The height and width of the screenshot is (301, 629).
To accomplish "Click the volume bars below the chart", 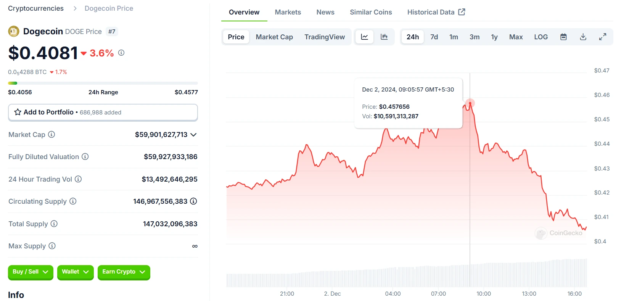I will 407,274.
